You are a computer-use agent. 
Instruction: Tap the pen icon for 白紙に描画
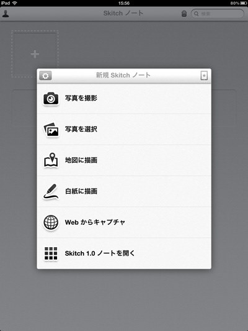[x=51, y=191]
